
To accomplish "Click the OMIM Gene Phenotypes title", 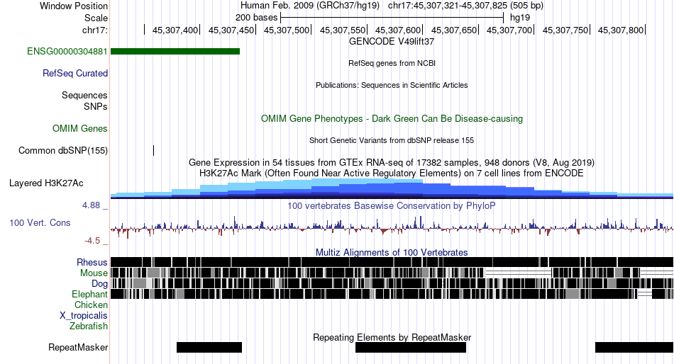I will (392, 118).
